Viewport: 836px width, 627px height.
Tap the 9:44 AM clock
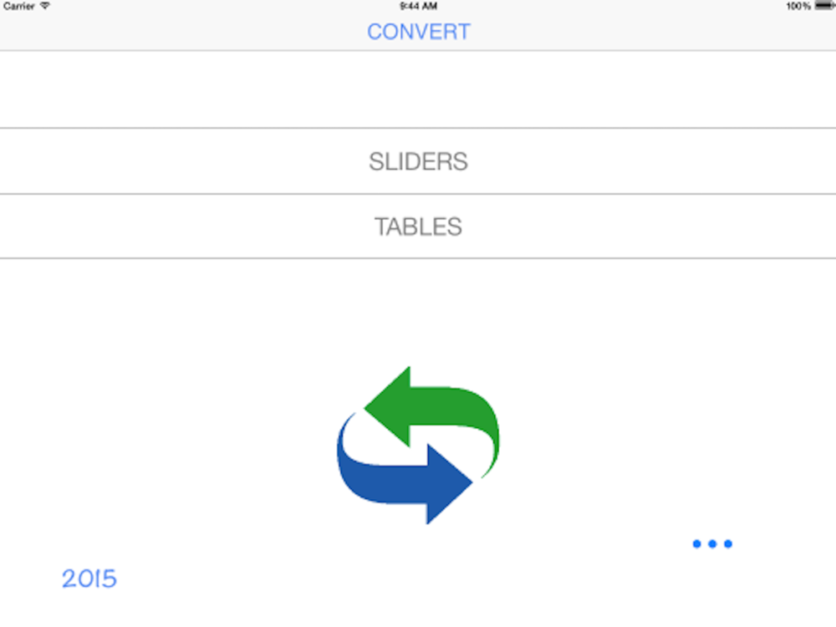coord(419,6)
